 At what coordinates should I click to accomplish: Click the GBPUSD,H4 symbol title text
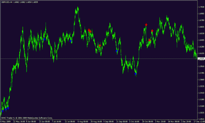pos(7,2)
